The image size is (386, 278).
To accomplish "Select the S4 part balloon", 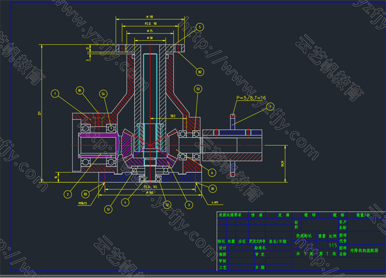I will tap(103, 94).
